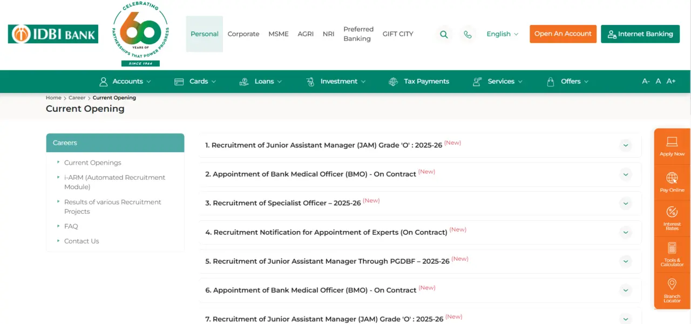Open the 60 years celebration logo
This screenshot has height=324, width=691.
pyautogui.click(x=140, y=33)
